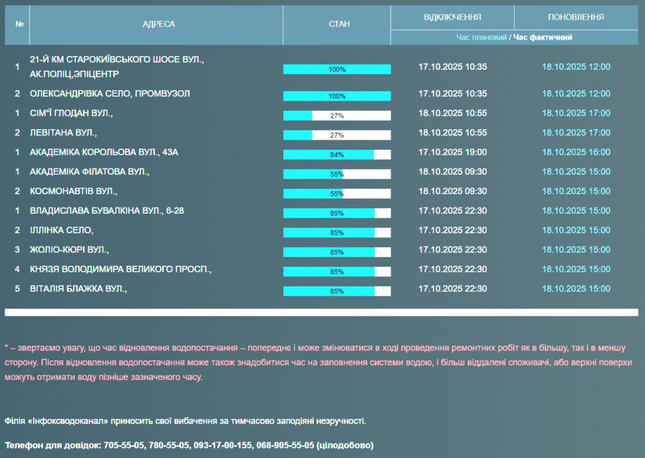
Task: Select the ПОНОВЛЕННЯ column header
Action: [x=576, y=17]
